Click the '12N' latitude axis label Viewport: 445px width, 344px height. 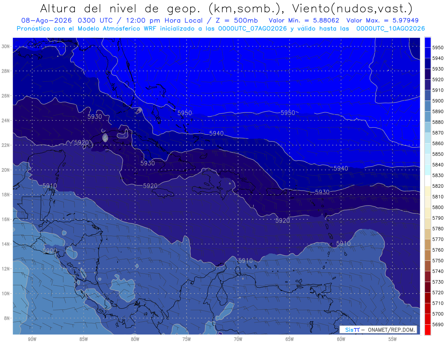pyautogui.click(x=6, y=269)
